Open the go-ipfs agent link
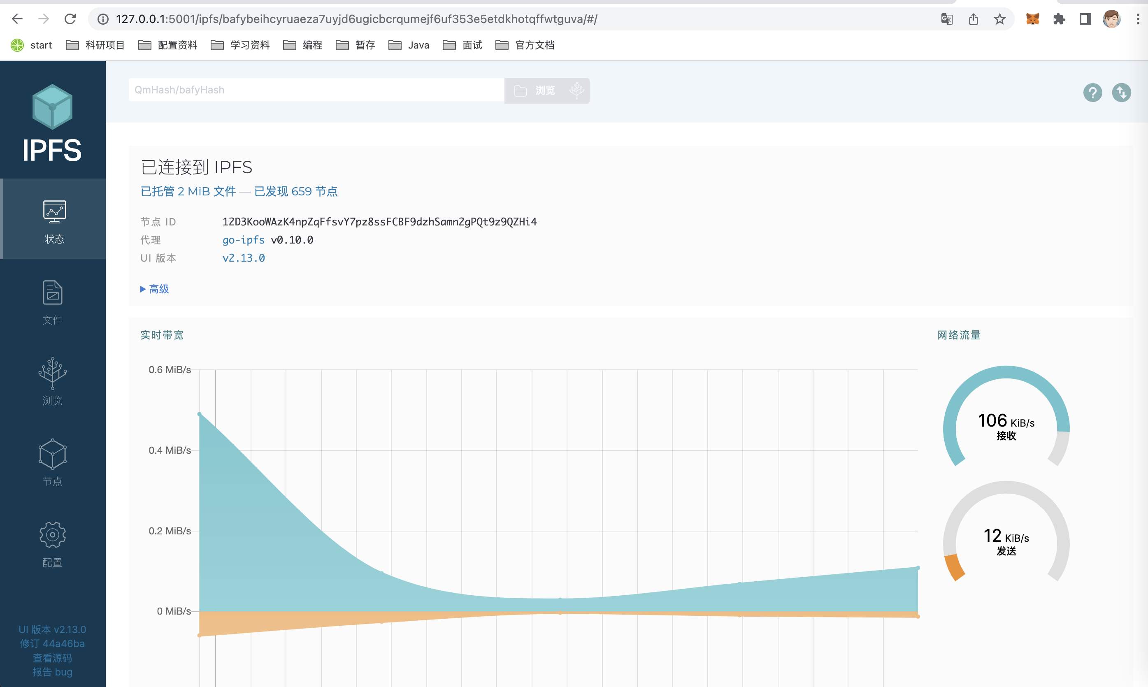1148x687 pixels. 244,240
